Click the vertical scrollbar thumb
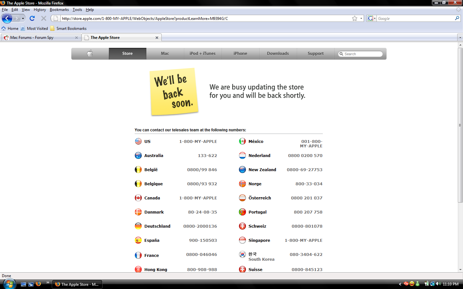This screenshot has height=289, width=463. click(x=460, y=125)
